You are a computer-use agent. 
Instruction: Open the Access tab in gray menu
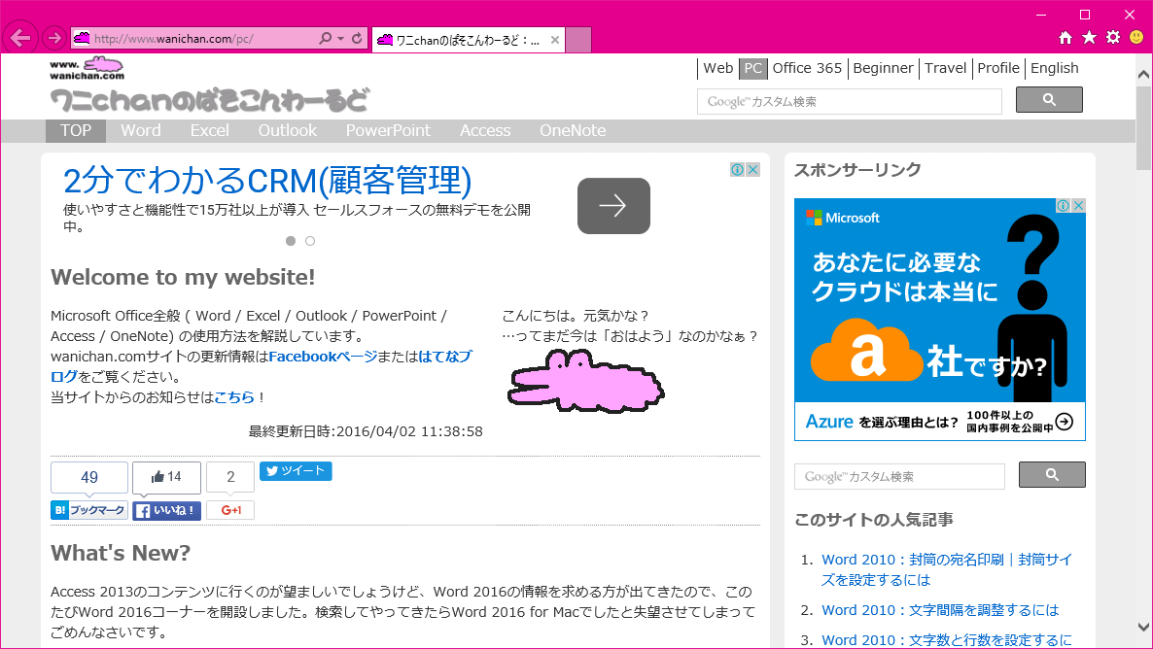pyautogui.click(x=485, y=131)
